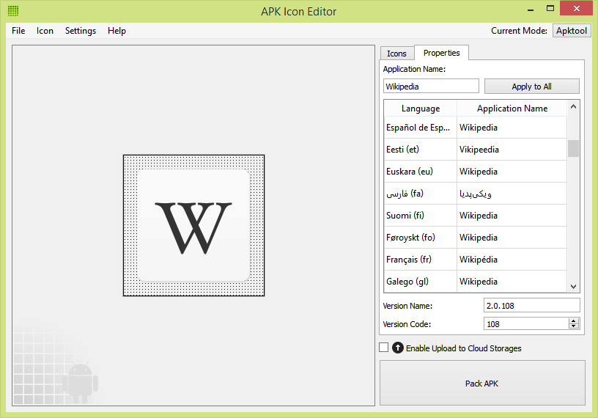Click the Apktool mode button

(572, 31)
